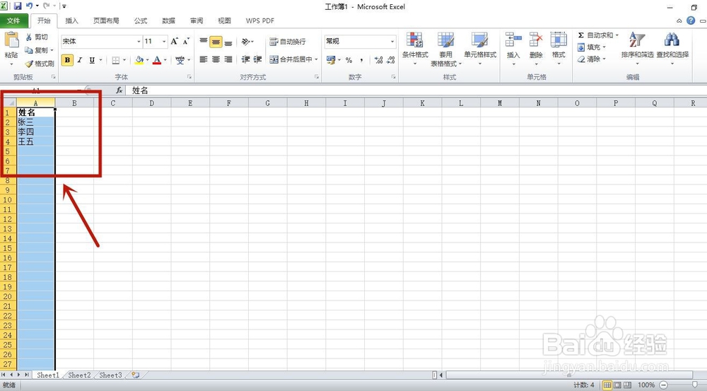
Task: Open Format as Table (套用表格格式)
Action: pyautogui.click(x=446, y=49)
